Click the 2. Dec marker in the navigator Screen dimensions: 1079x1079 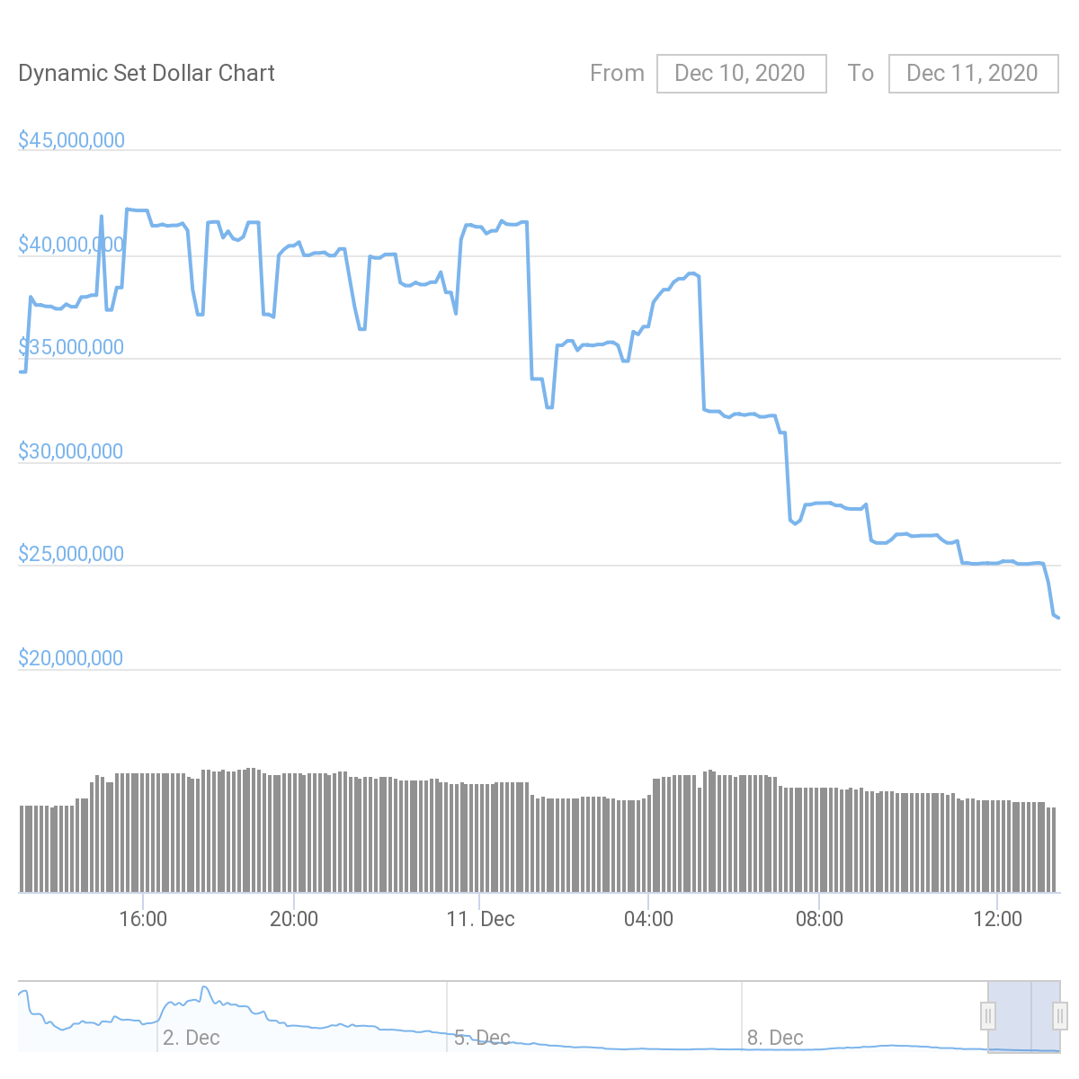191,1038
